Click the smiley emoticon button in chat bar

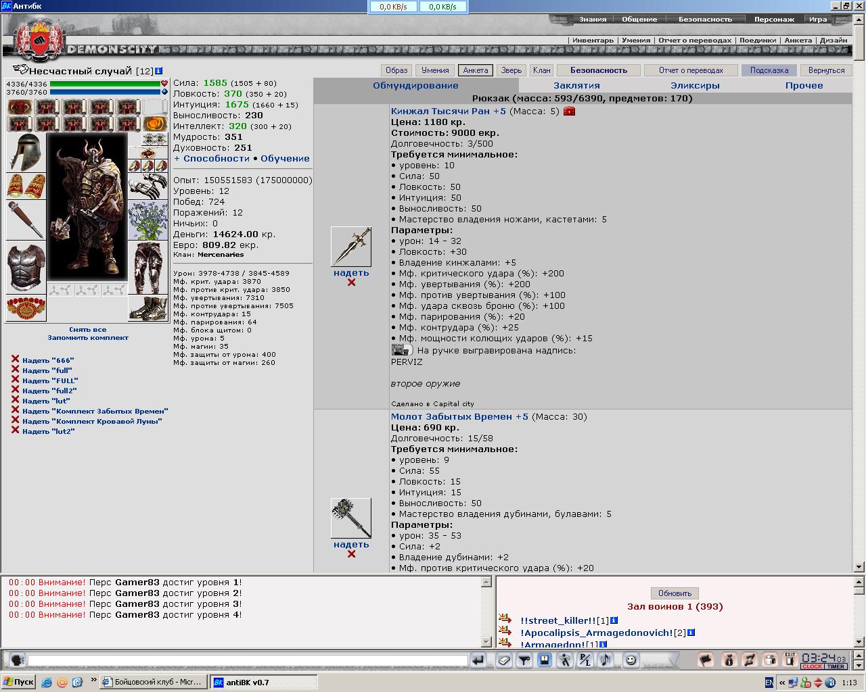click(631, 660)
